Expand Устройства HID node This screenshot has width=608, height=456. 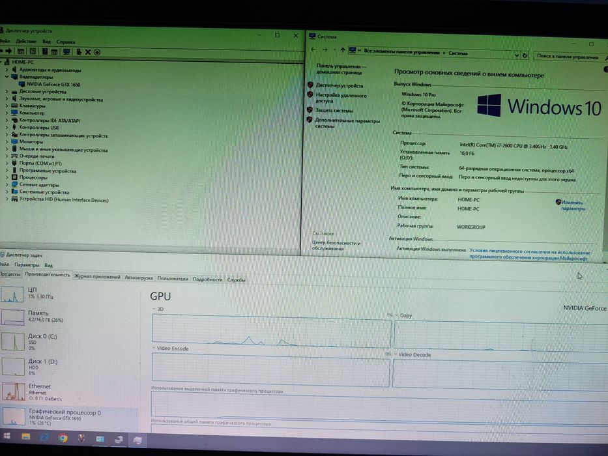[7, 199]
